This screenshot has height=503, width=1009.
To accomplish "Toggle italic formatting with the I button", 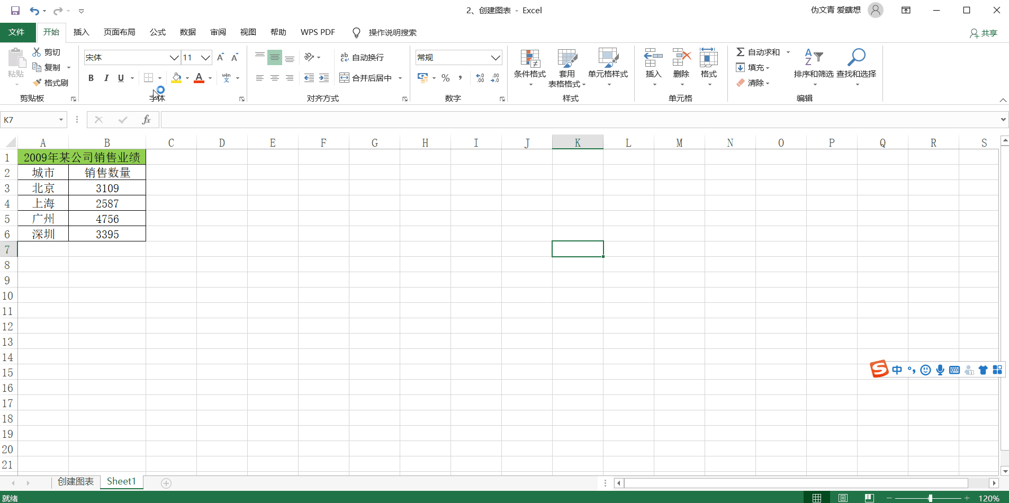I will pos(106,78).
